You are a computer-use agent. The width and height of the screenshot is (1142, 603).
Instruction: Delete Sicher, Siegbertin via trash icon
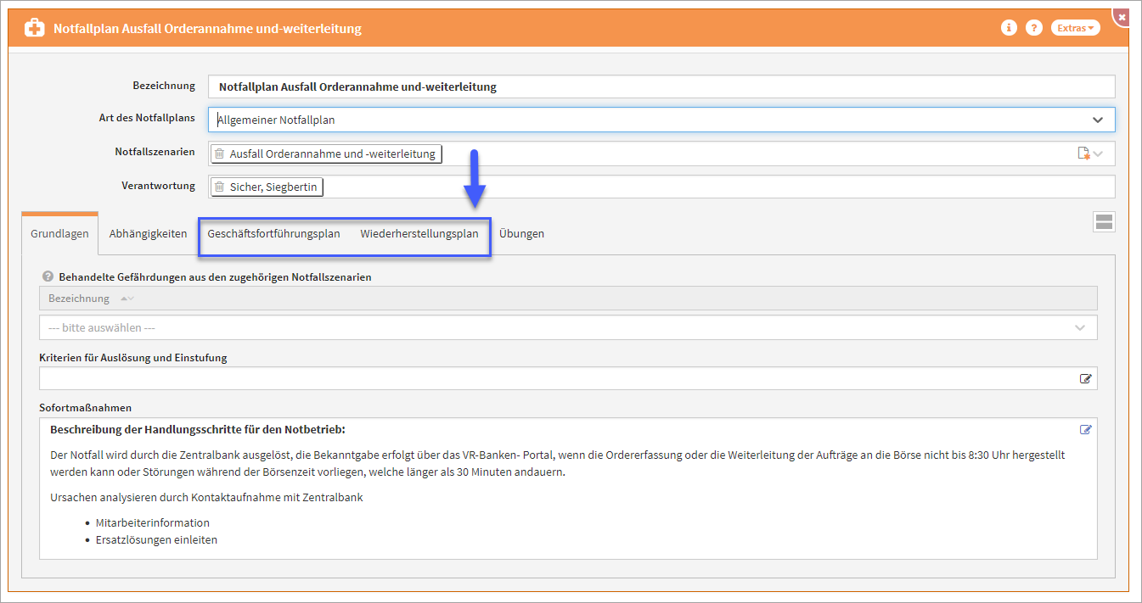click(220, 187)
